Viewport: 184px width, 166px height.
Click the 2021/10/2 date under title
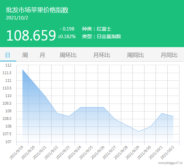point(17,18)
